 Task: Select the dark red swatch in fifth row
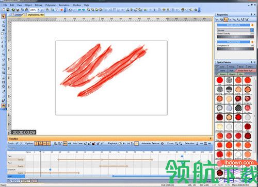pyautogui.click(x=220, y=117)
